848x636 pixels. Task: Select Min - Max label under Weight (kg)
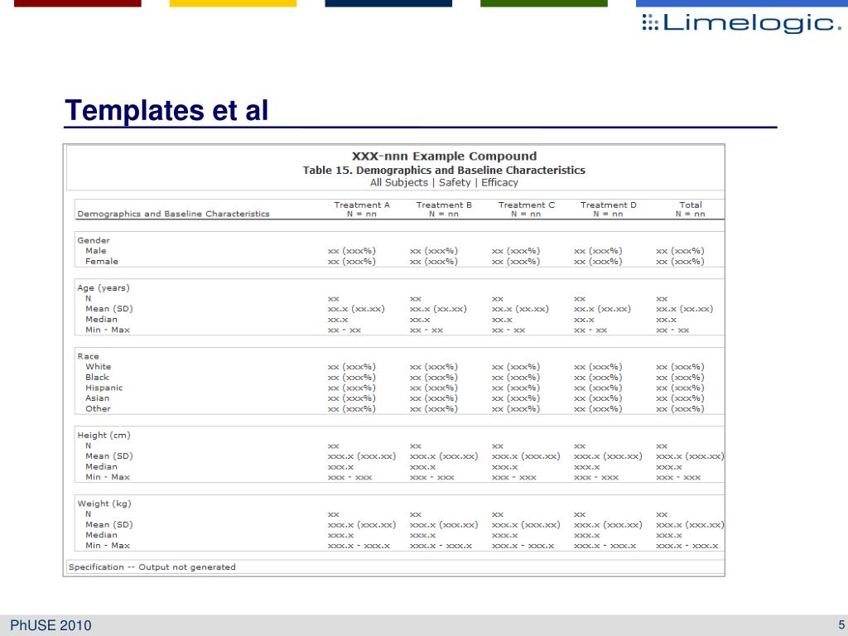tap(108, 546)
